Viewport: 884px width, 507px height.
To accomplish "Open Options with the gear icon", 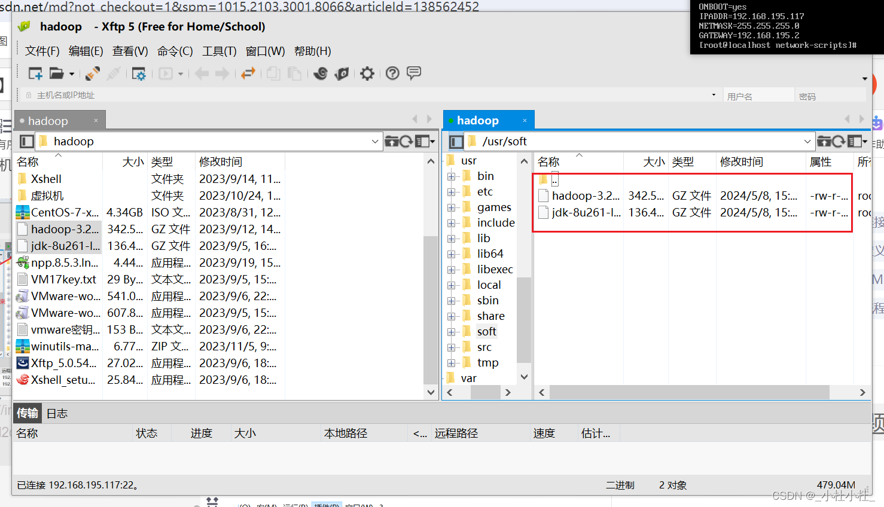I will click(x=367, y=74).
